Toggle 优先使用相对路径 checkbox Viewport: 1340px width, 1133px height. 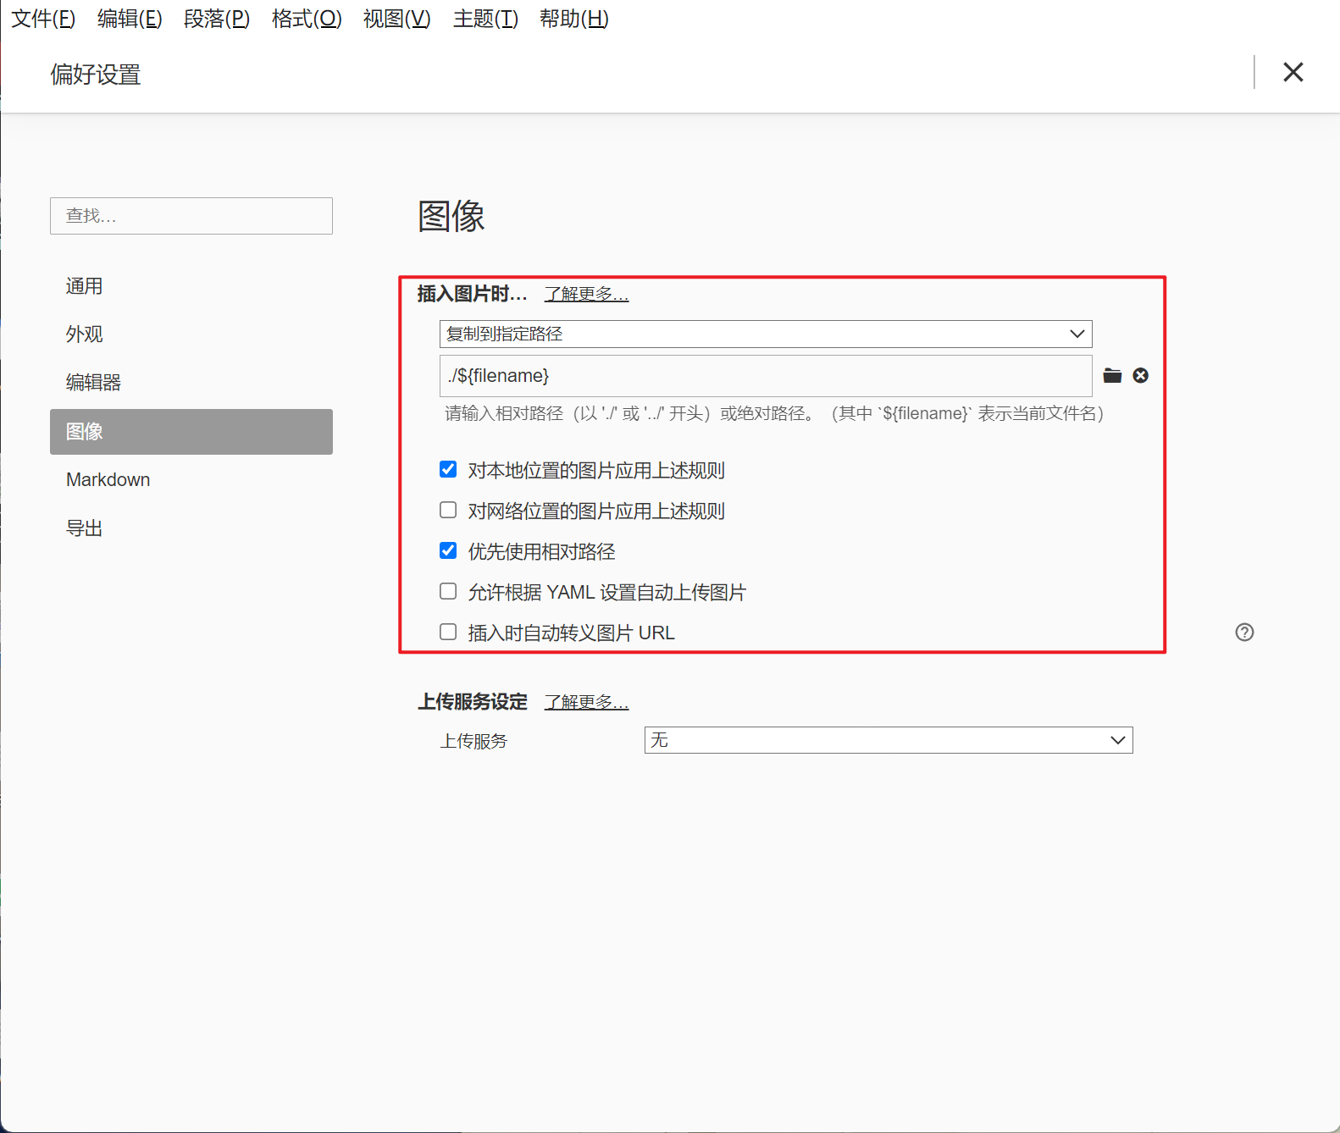(x=448, y=550)
